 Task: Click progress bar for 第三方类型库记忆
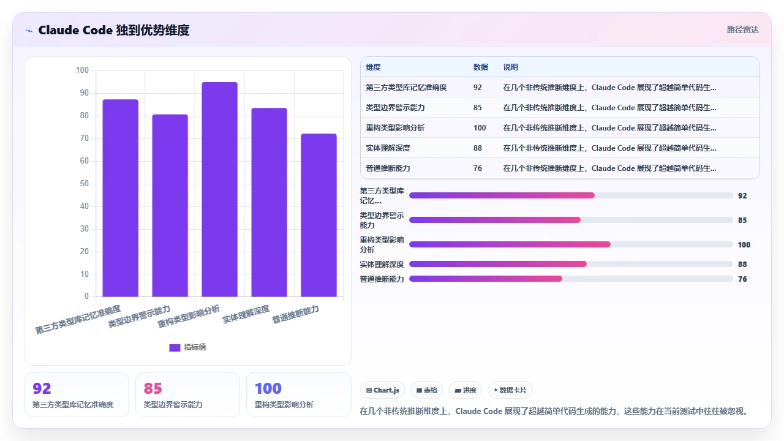click(571, 195)
